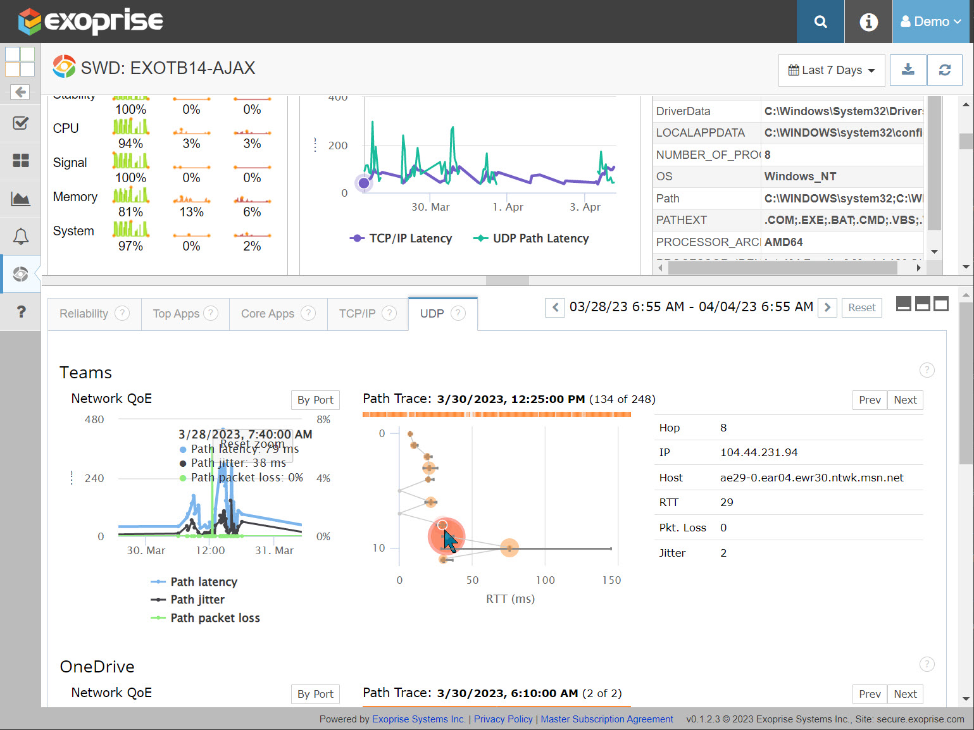Viewport: 974px width, 730px height.
Task: Click the Exoprise logo
Action: pos(91,21)
